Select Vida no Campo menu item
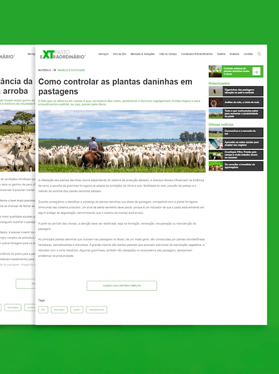The image size is (279, 374). [x=168, y=54]
